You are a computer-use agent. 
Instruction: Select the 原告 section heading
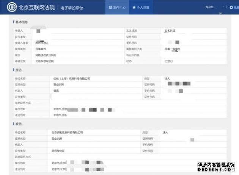pos(18,70)
